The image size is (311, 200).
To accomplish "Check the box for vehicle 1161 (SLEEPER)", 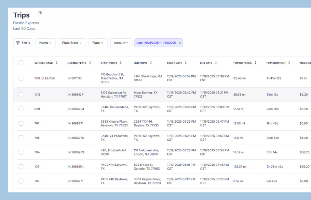I will 21,78.
